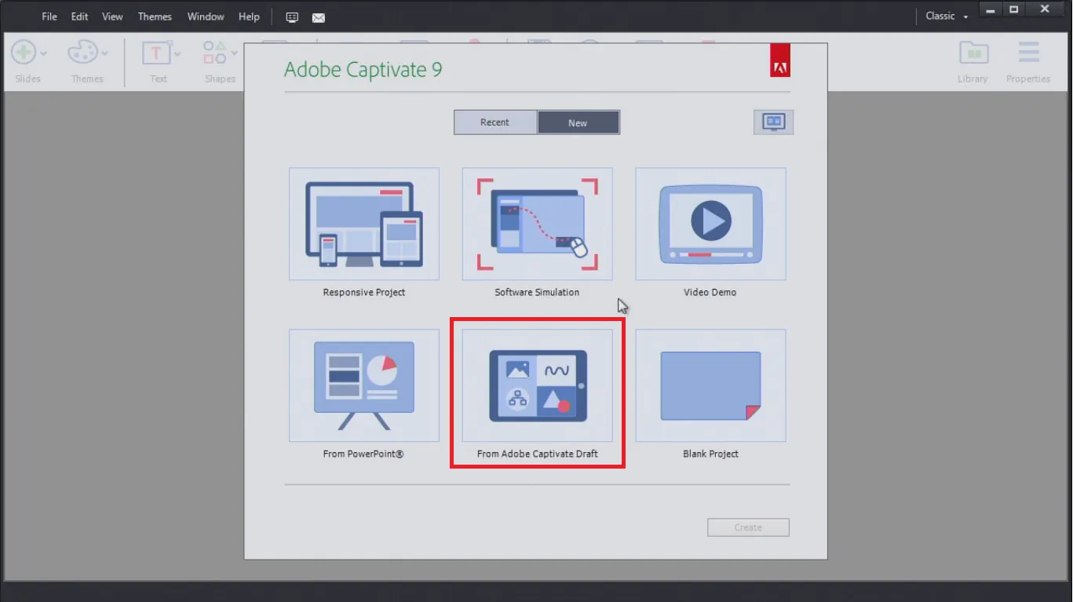
Task: Close the Captivate application window
Action: click(x=1046, y=9)
